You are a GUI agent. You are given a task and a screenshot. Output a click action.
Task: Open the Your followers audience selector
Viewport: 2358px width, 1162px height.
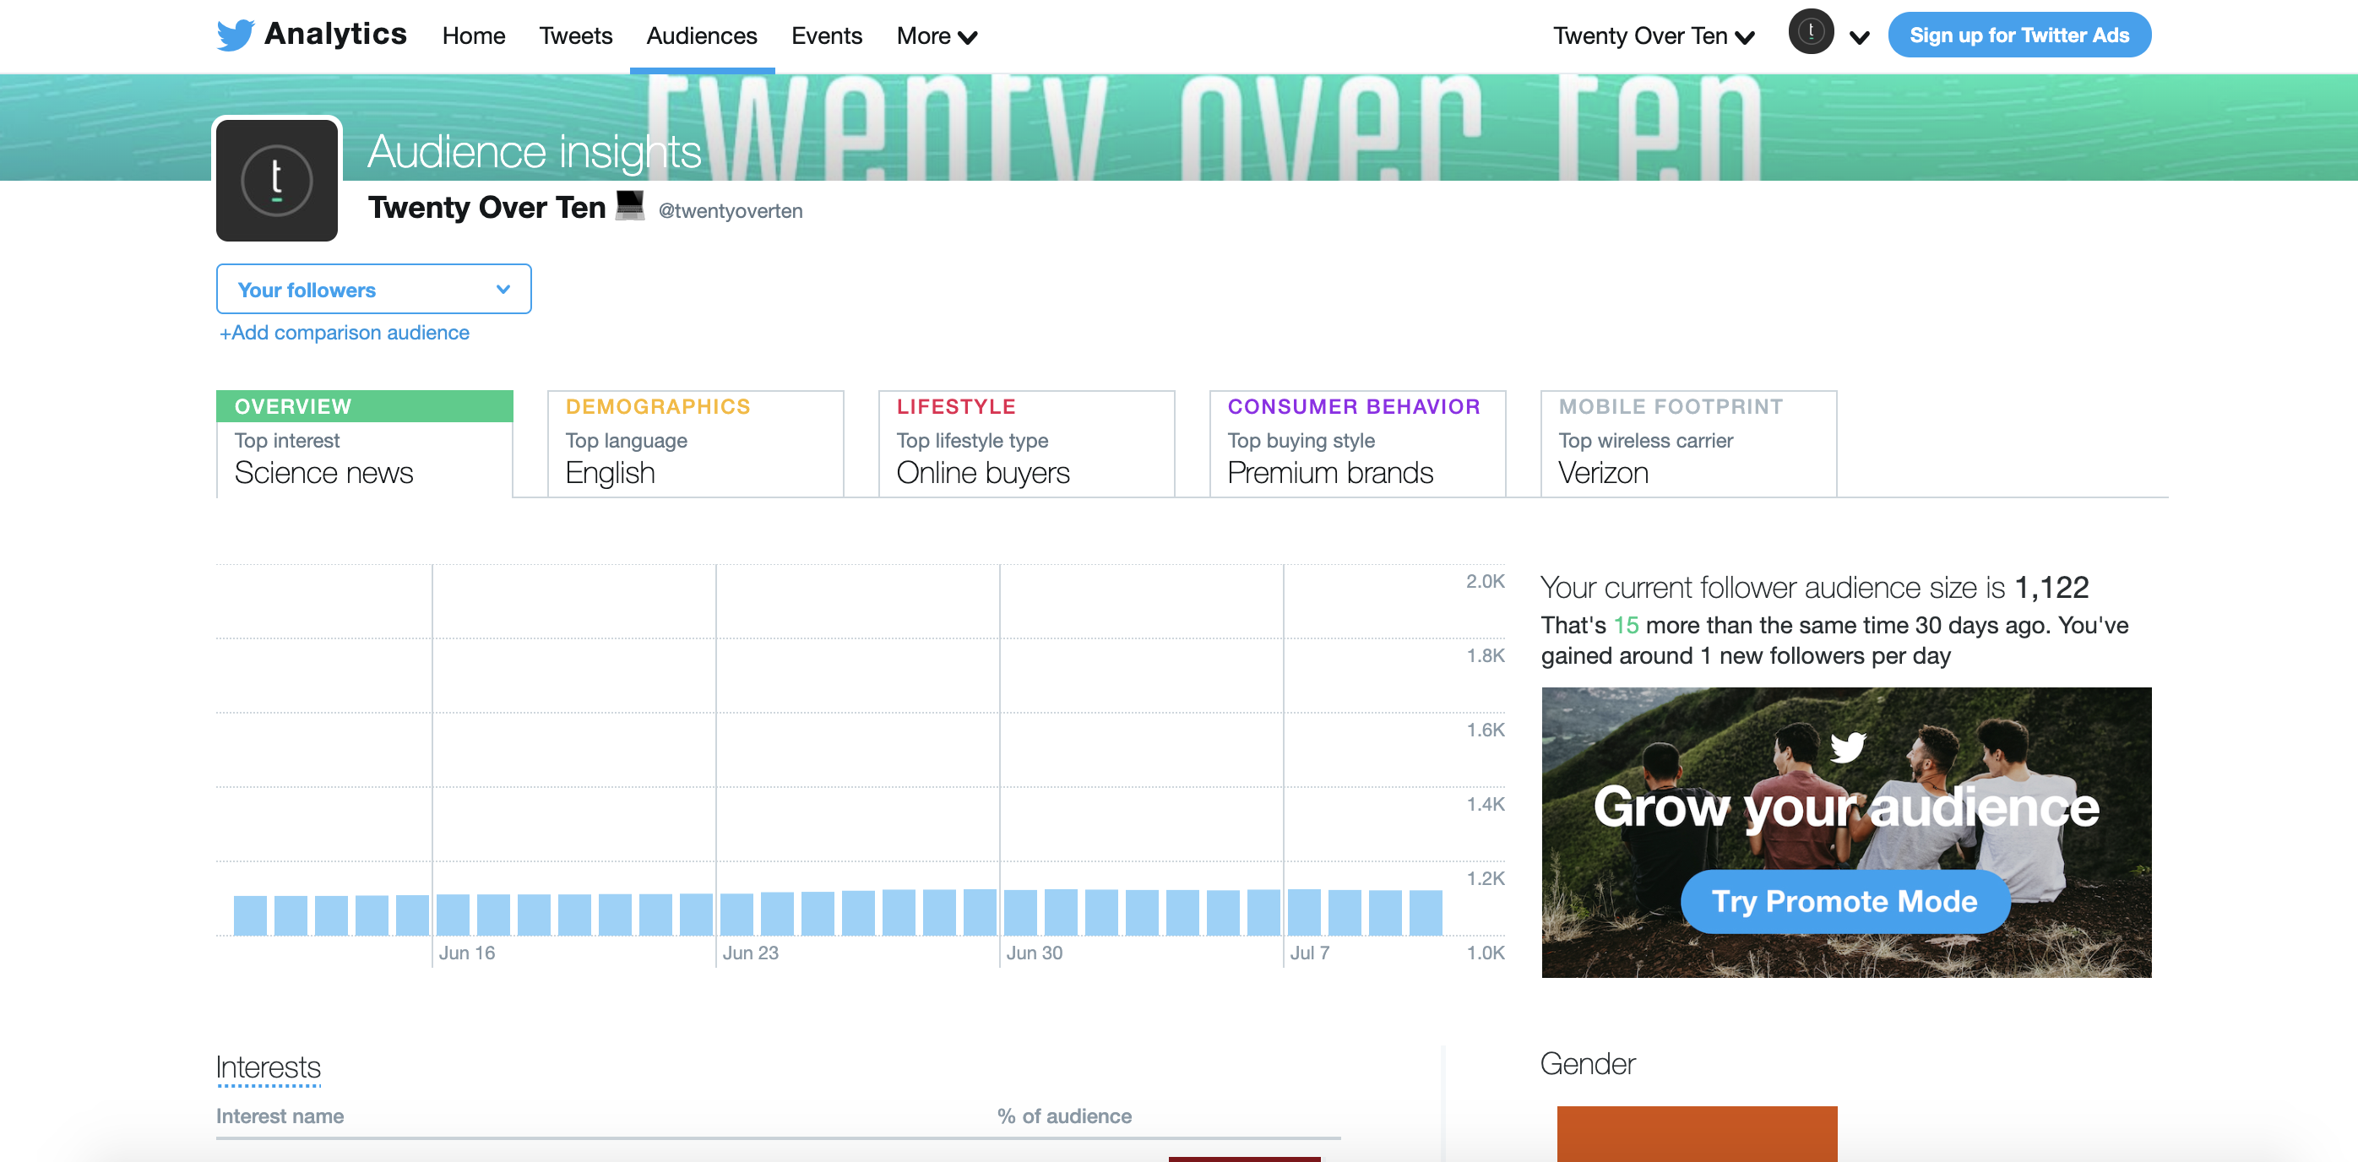coord(373,289)
